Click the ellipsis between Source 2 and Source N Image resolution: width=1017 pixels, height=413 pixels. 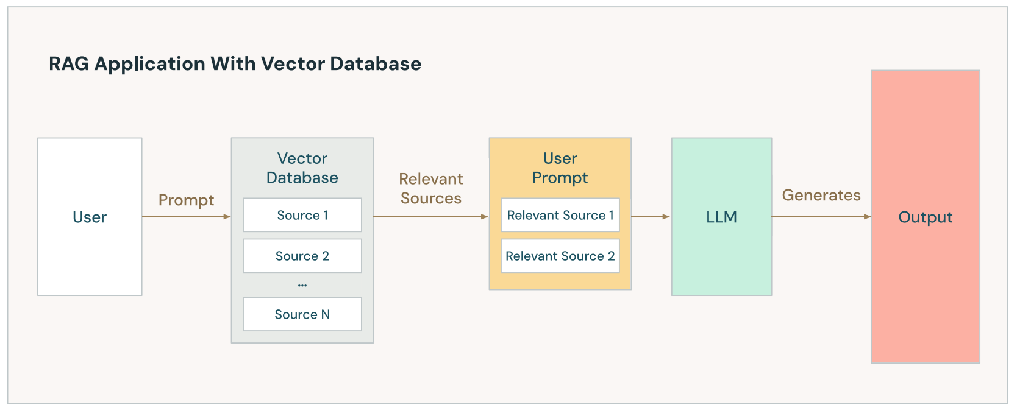302,285
